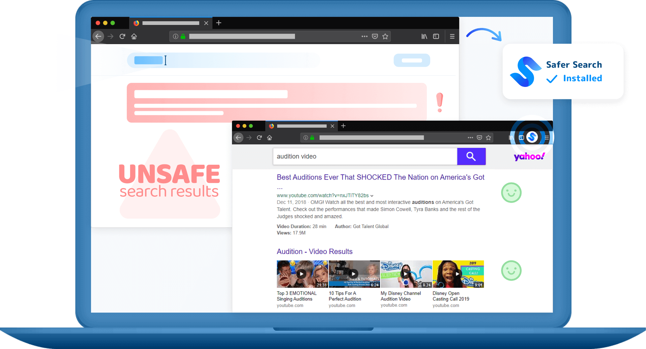Click the green padlock in Yahoo window address bar
646x349 pixels.
pyautogui.click(x=312, y=137)
